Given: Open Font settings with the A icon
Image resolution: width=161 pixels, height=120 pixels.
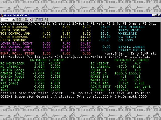Looking at the screenshot, I should pyautogui.click(x=46, y=19).
